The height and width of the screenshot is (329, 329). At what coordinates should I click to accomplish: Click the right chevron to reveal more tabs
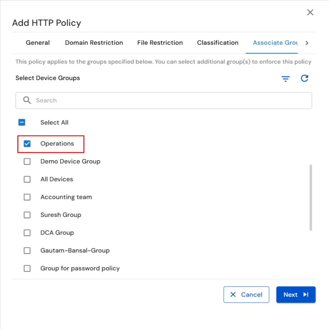click(307, 42)
